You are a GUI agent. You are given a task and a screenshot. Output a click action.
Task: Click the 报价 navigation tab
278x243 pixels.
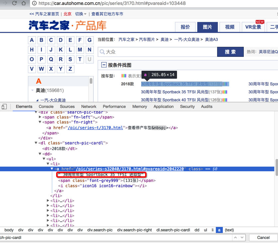[x=185, y=27]
